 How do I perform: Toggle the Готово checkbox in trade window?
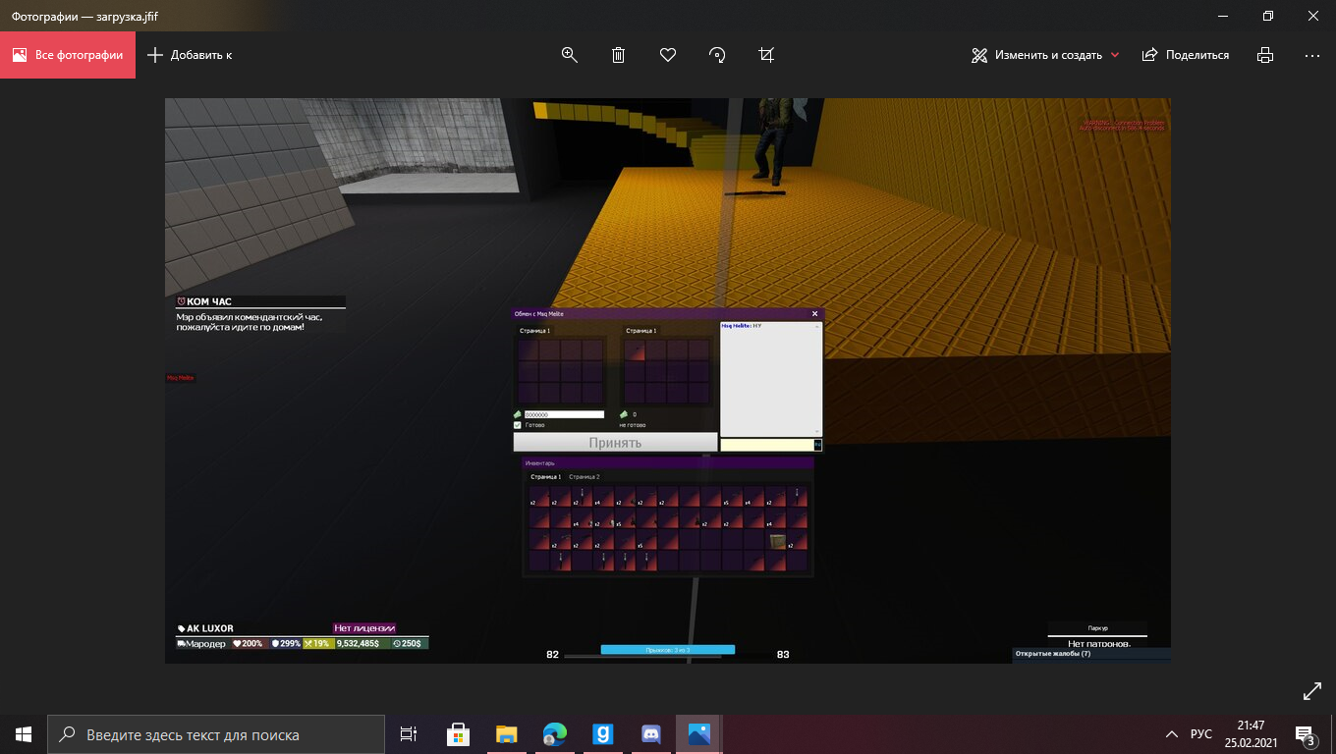coord(518,425)
